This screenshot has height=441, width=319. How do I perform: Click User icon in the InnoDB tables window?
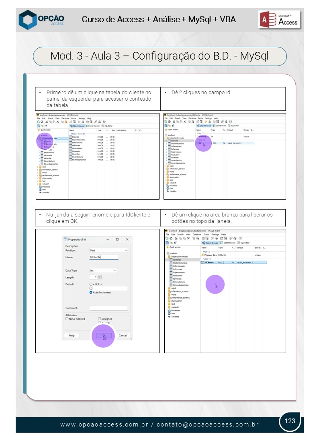click(40, 190)
